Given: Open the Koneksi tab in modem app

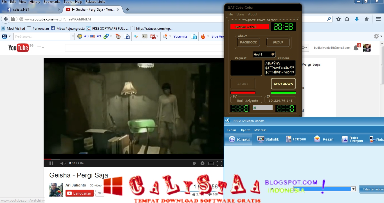Looking at the screenshot, I should click(x=239, y=139).
